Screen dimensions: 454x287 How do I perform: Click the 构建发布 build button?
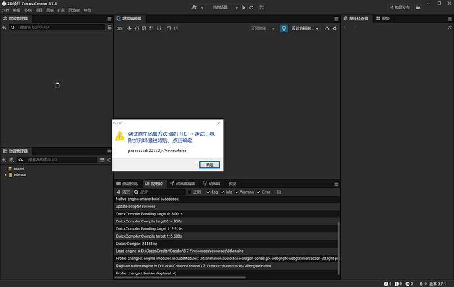[x=400, y=7]
